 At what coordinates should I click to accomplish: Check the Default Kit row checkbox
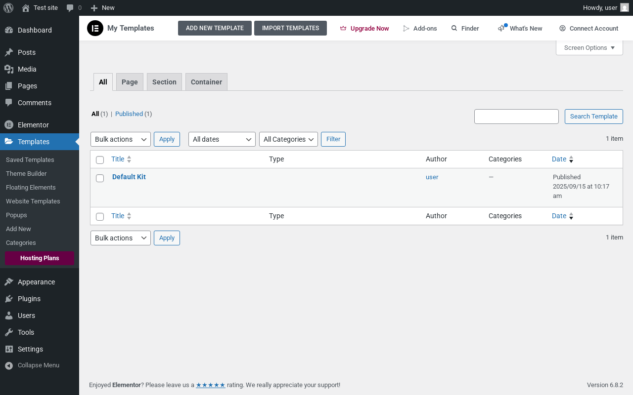(100, 178)
